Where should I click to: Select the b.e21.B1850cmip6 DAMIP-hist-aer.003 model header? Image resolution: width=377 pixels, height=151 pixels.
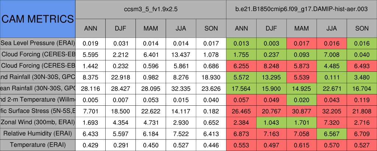tap(302, 9)
